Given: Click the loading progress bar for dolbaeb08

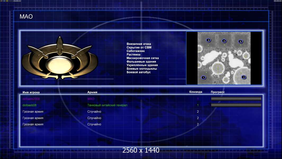Looking at the screenshot, I should (236, 105).
